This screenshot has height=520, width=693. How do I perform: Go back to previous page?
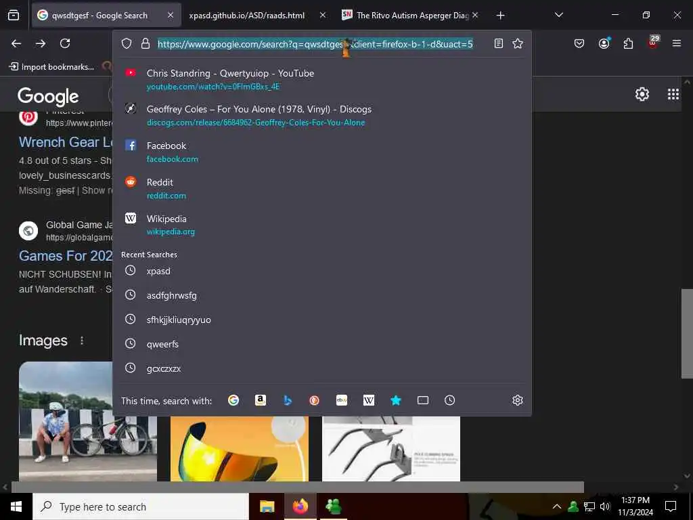[x=16, y=43]
